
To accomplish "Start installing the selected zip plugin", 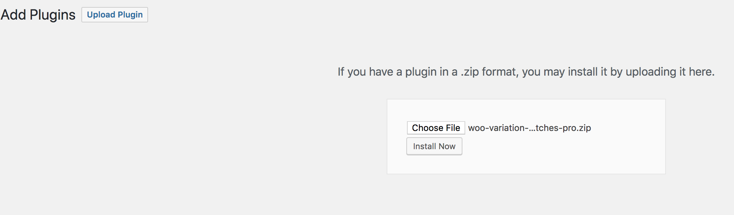I will tap(434, 146).
